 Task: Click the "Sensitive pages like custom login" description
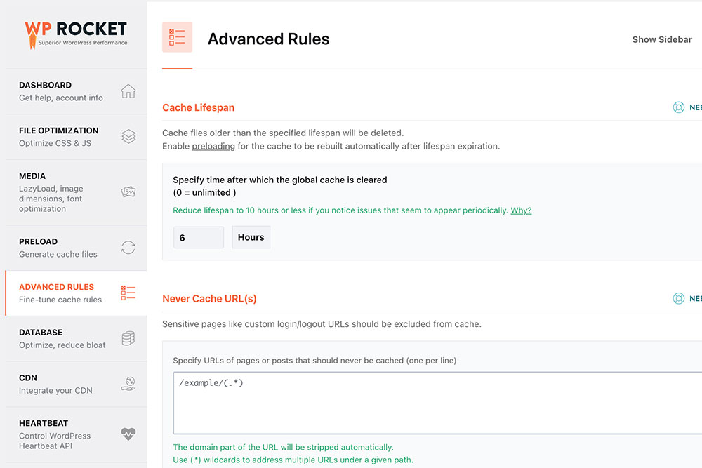pos(322,324)
